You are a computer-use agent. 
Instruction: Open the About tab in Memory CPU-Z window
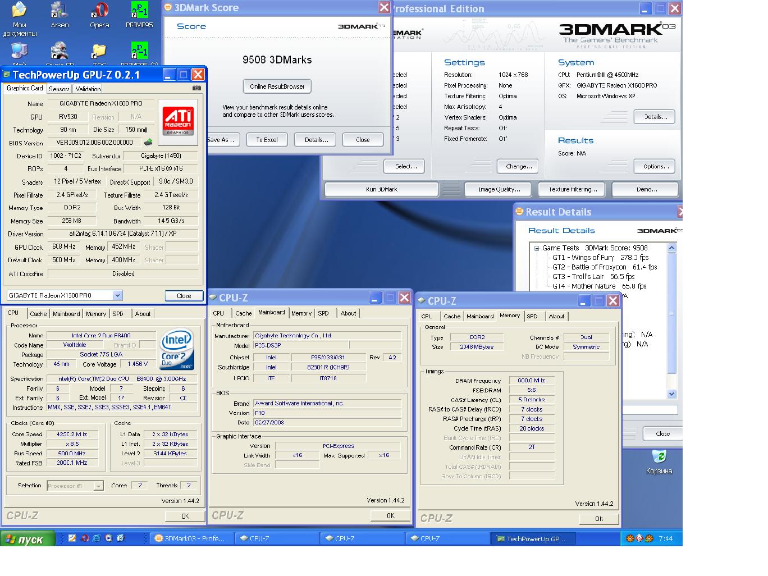click(556, 316)
